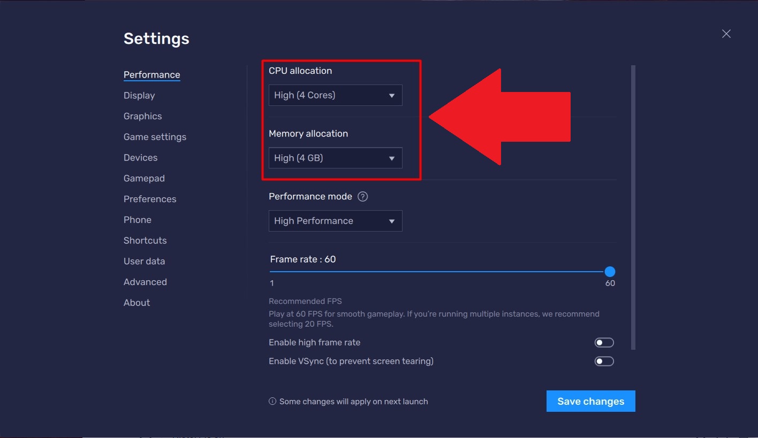Open the Performance mode dropdown

click(x=335, y=221)
